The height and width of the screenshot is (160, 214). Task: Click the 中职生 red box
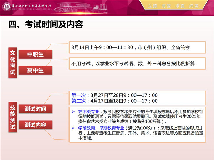[35, 54]
